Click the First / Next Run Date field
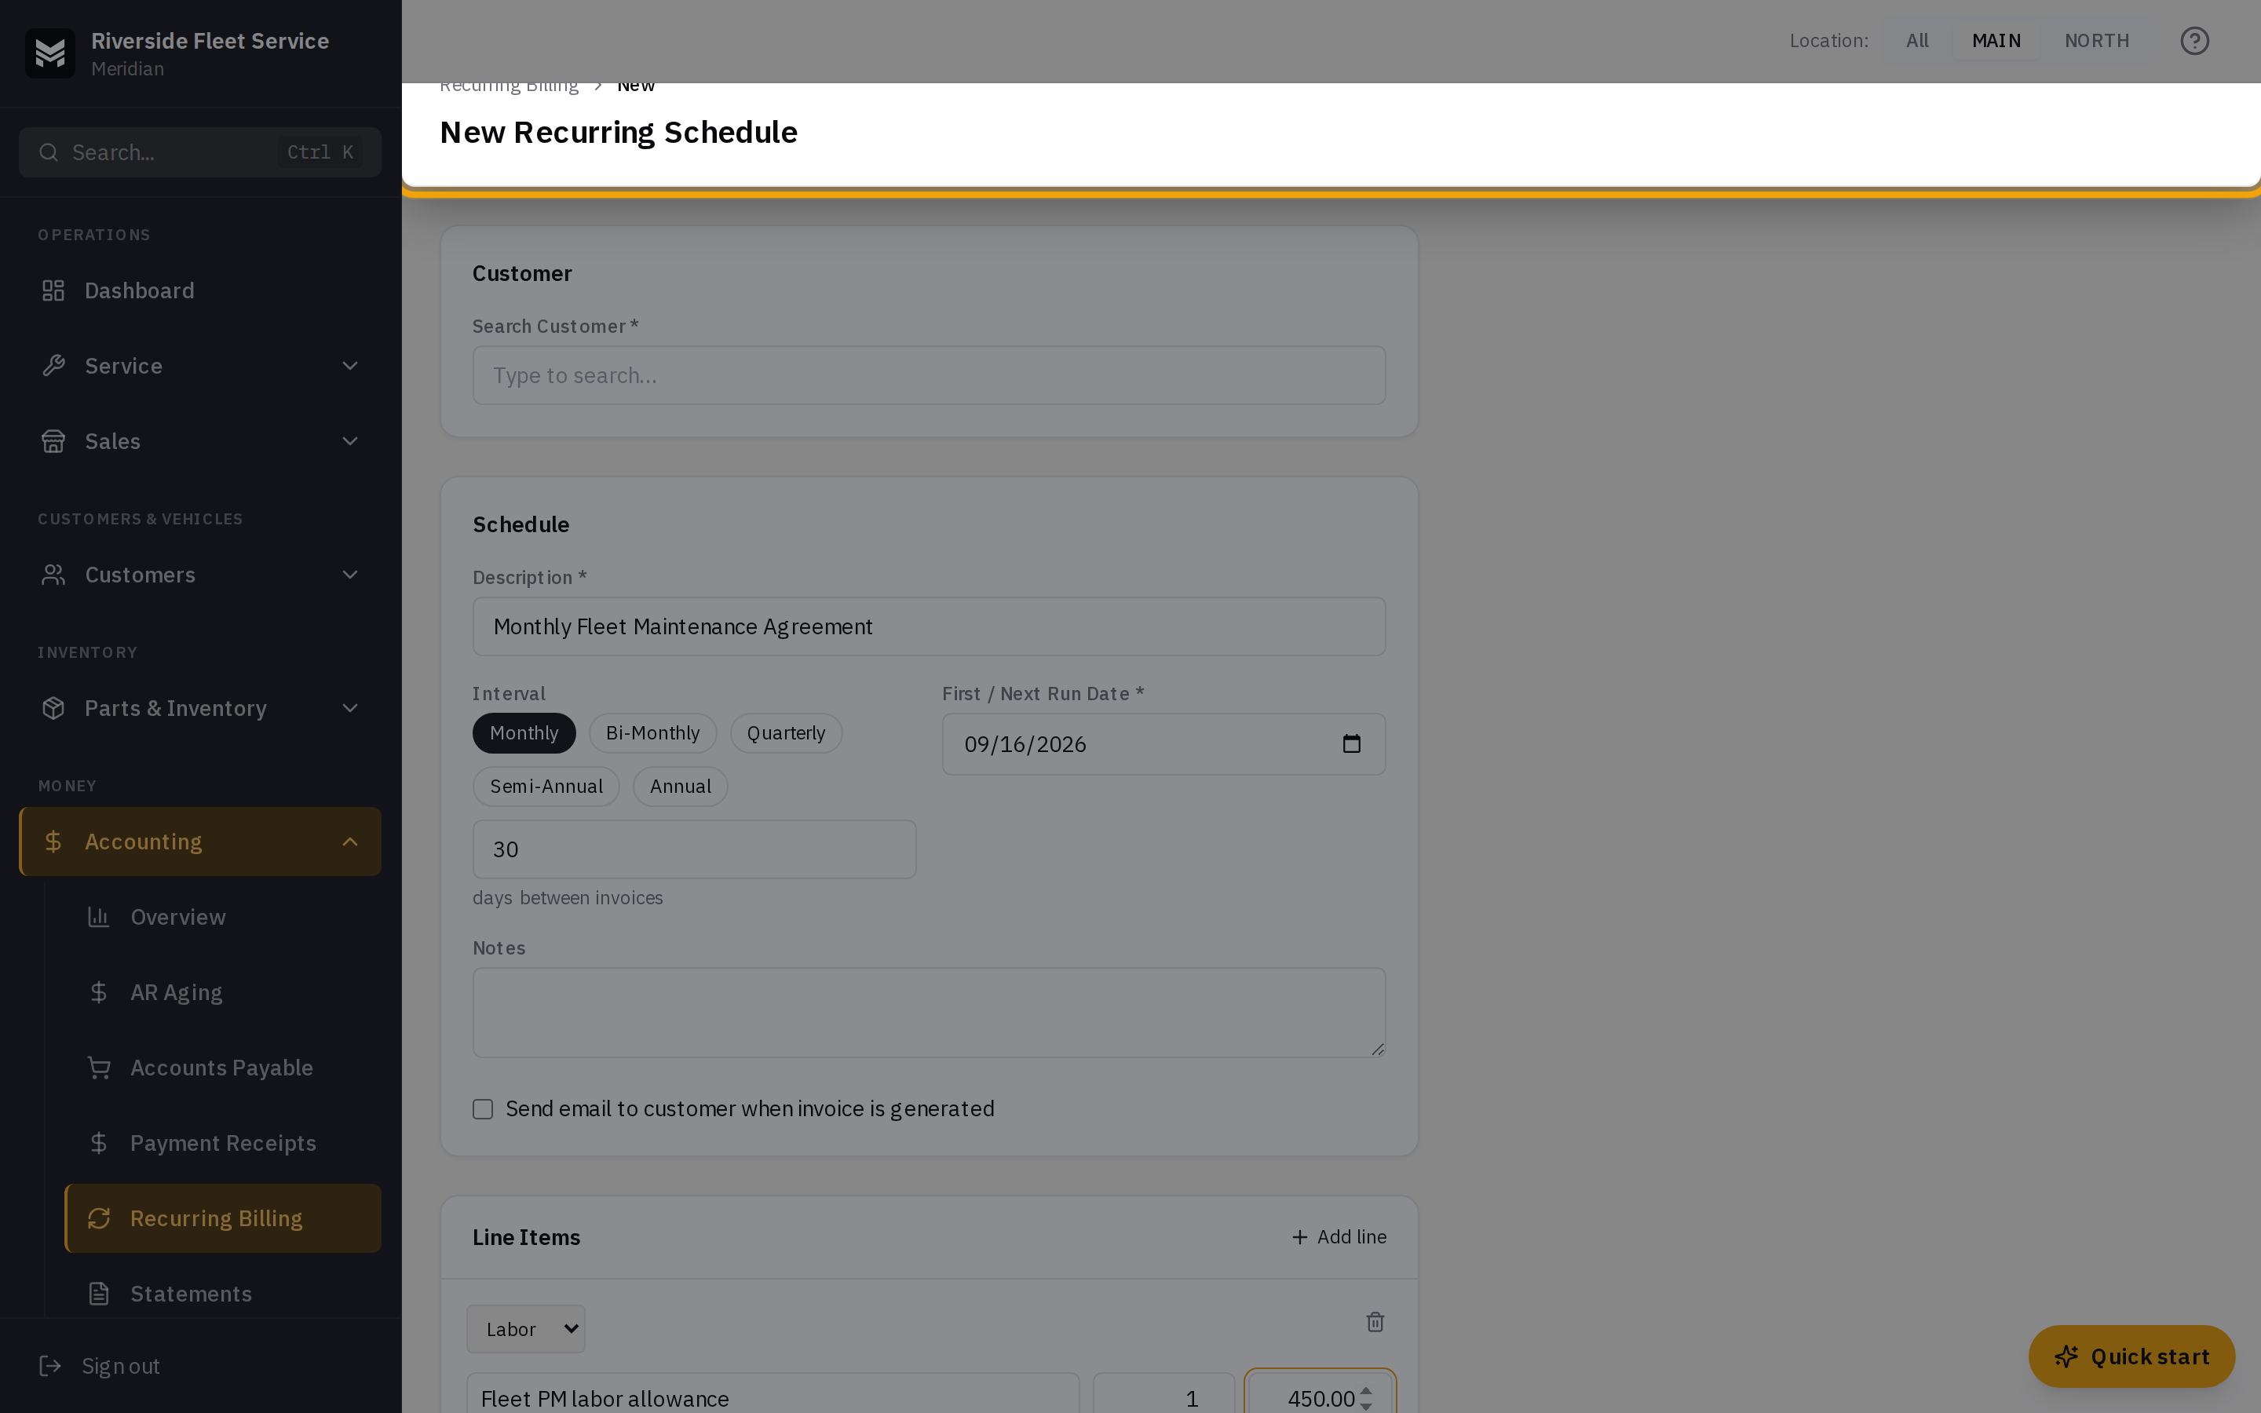2261x1413 pixels. 1163,744
